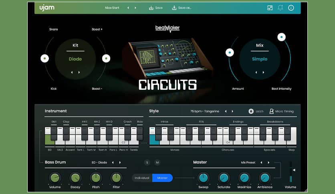The height and width of the screenshot is (194, 335).
Task: Click the Beat Intensity slider handle
Action: 282,37
